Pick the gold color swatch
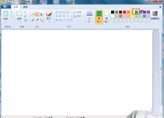This screenshot has height=118, width=164. pos(129,16)
